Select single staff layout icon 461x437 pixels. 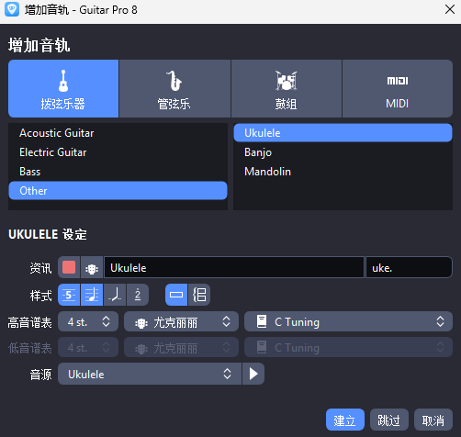tap(176, 295)
